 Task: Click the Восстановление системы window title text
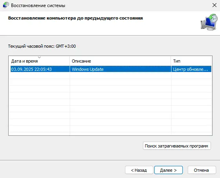[x=38, y=5]
